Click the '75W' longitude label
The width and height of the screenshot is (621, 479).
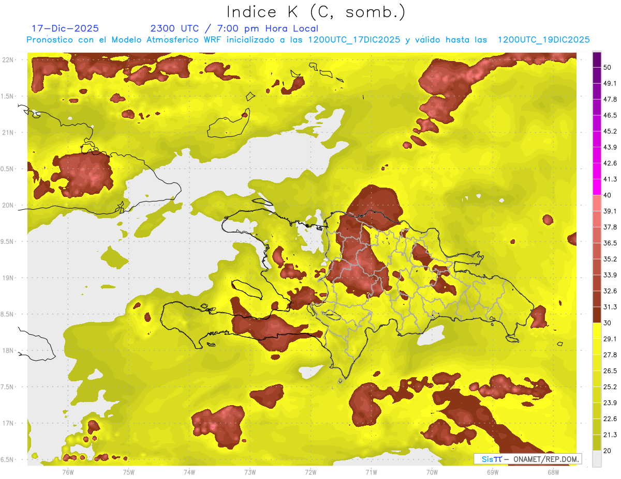[x=128, y=472]
